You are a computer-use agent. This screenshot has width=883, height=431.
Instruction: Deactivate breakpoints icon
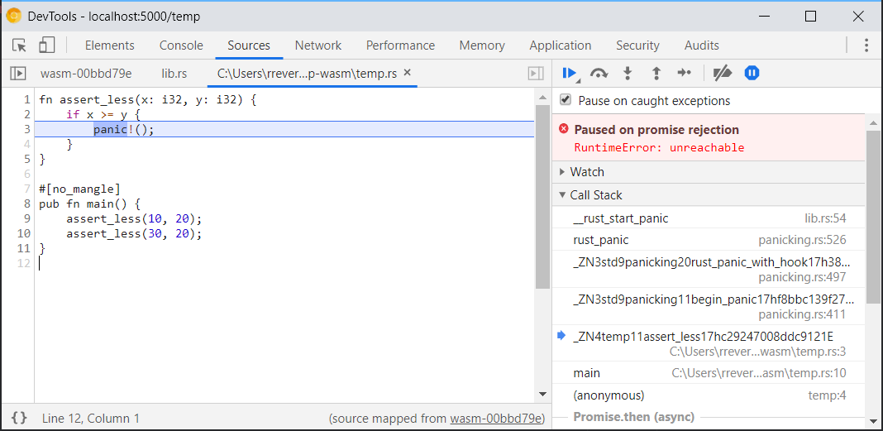(x=722, y=74)
